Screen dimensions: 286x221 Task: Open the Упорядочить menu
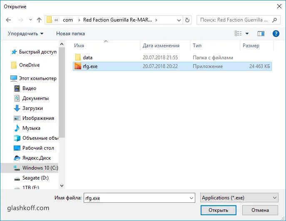[25, 34]
